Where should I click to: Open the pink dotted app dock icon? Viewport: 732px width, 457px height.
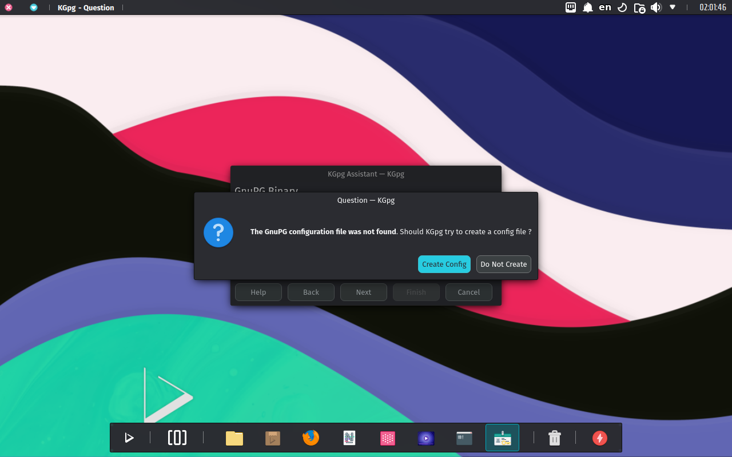388,438
